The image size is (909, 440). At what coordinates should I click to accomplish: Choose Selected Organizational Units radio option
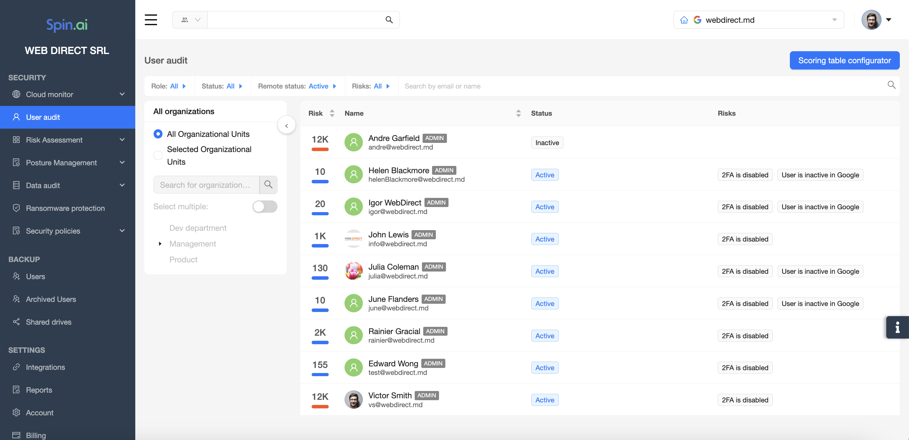pyautogui.click(x=158, y=155)
